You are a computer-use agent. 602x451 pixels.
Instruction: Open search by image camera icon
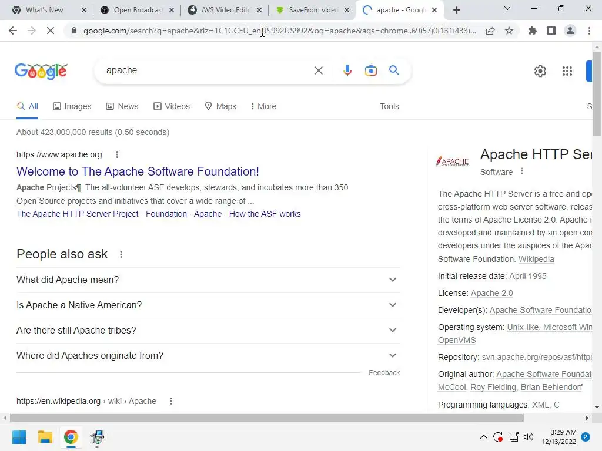(x=371, y=70)
